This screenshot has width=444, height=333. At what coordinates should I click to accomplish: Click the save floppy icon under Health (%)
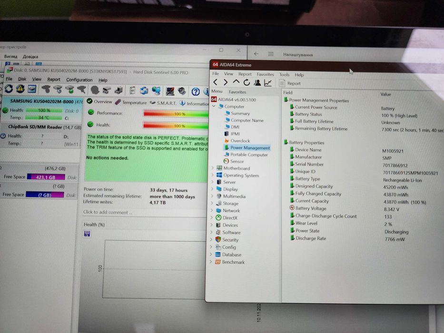click(87, 234)
